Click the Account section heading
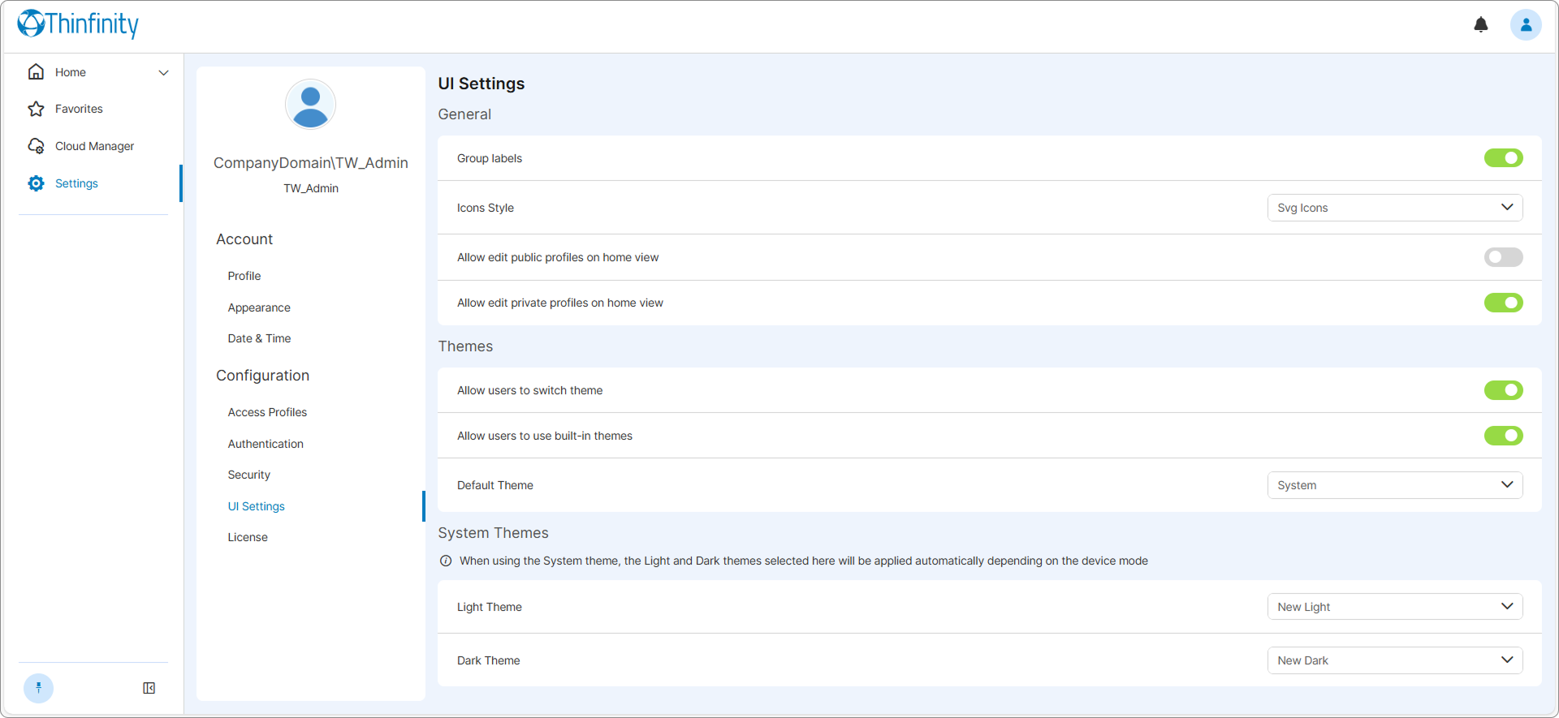The height and width of the screenshot is (718, 1559). tap(244, 239)
